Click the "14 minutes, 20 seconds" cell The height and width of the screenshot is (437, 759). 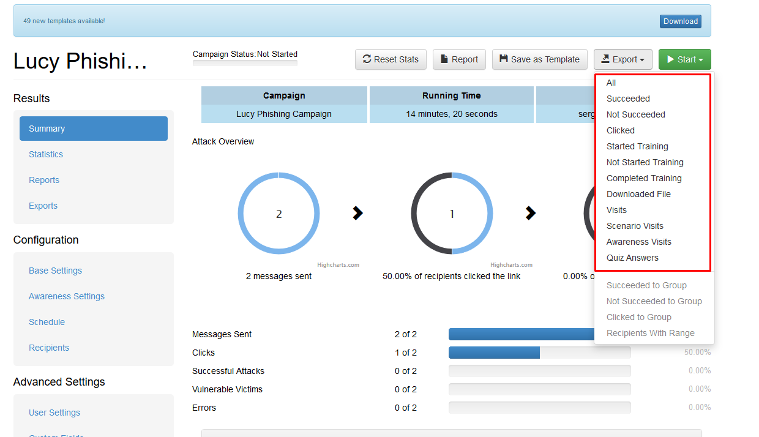tap(452, 114)
